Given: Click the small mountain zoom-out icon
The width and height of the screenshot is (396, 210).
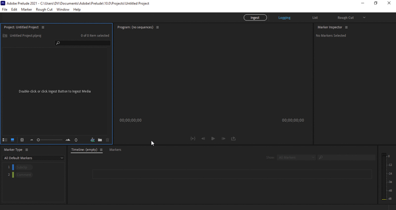Looking at the screenshot, I should [32, 140].
